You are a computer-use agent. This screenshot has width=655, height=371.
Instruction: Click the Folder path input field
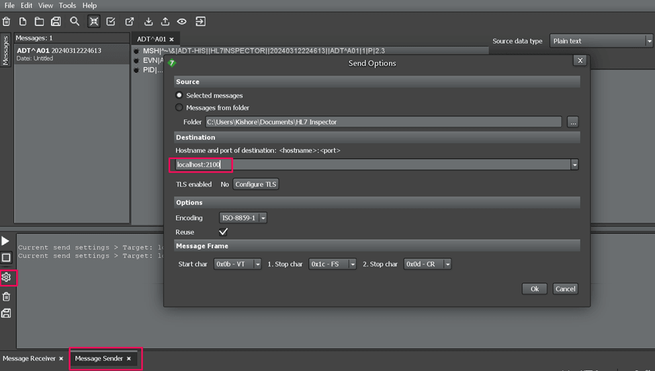point(383,122)
